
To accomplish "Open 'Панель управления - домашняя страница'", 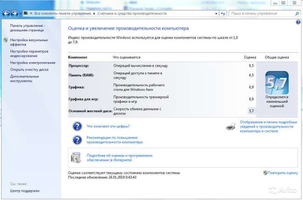I will (x=27, y=28).
